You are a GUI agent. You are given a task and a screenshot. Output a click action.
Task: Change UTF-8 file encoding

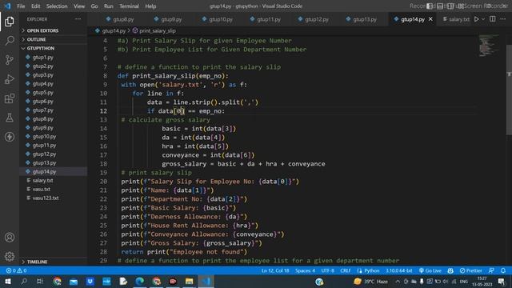coord(327,270)
